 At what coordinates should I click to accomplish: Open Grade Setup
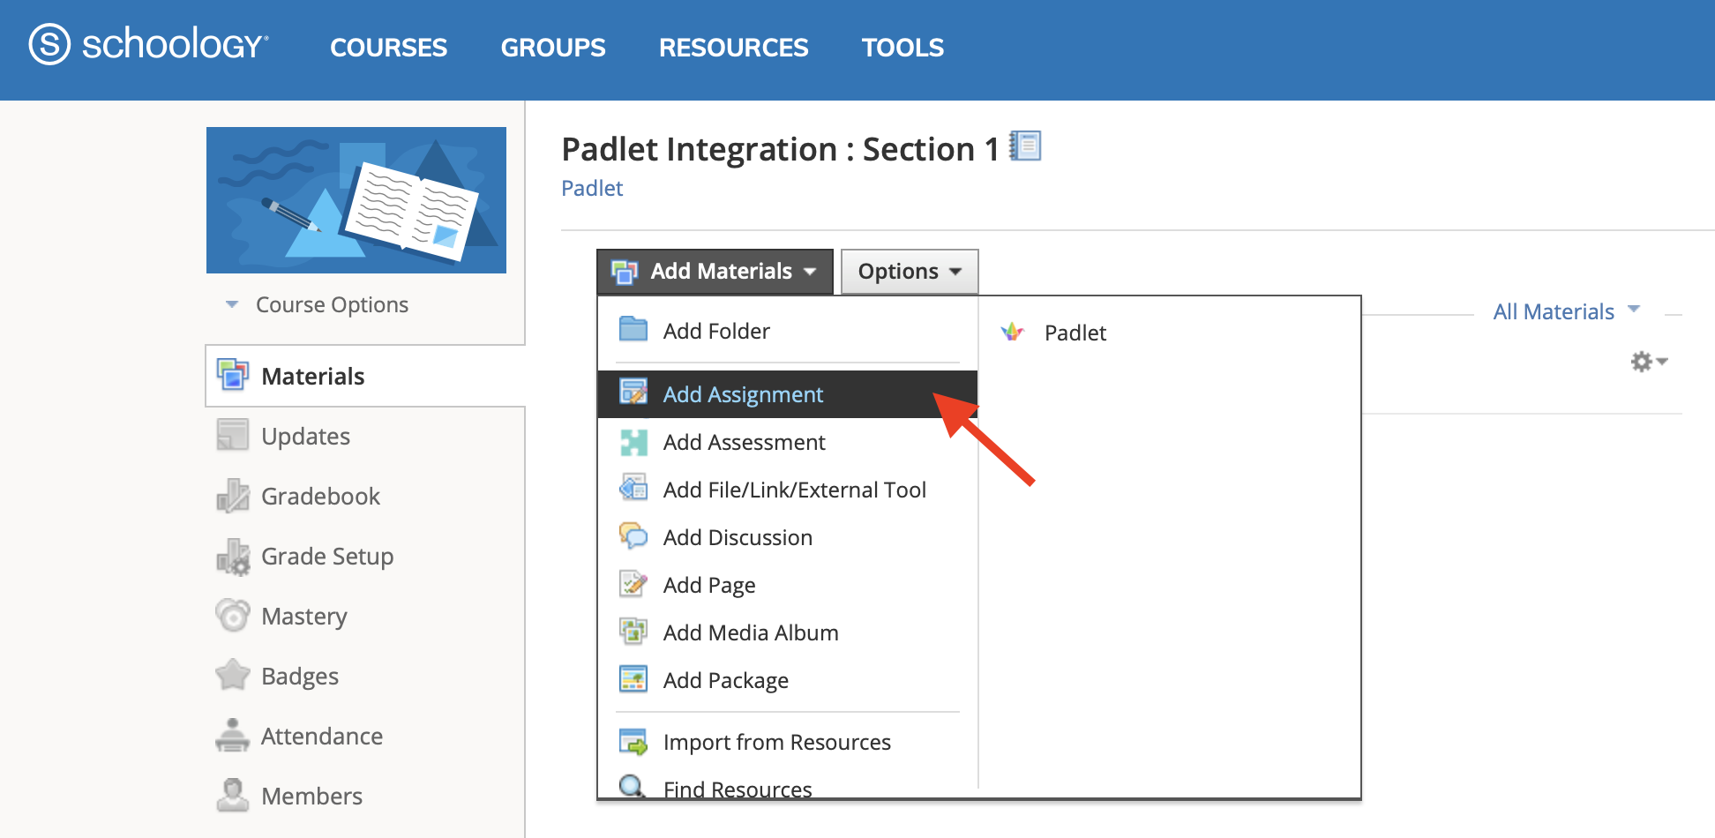coord(327,557)
